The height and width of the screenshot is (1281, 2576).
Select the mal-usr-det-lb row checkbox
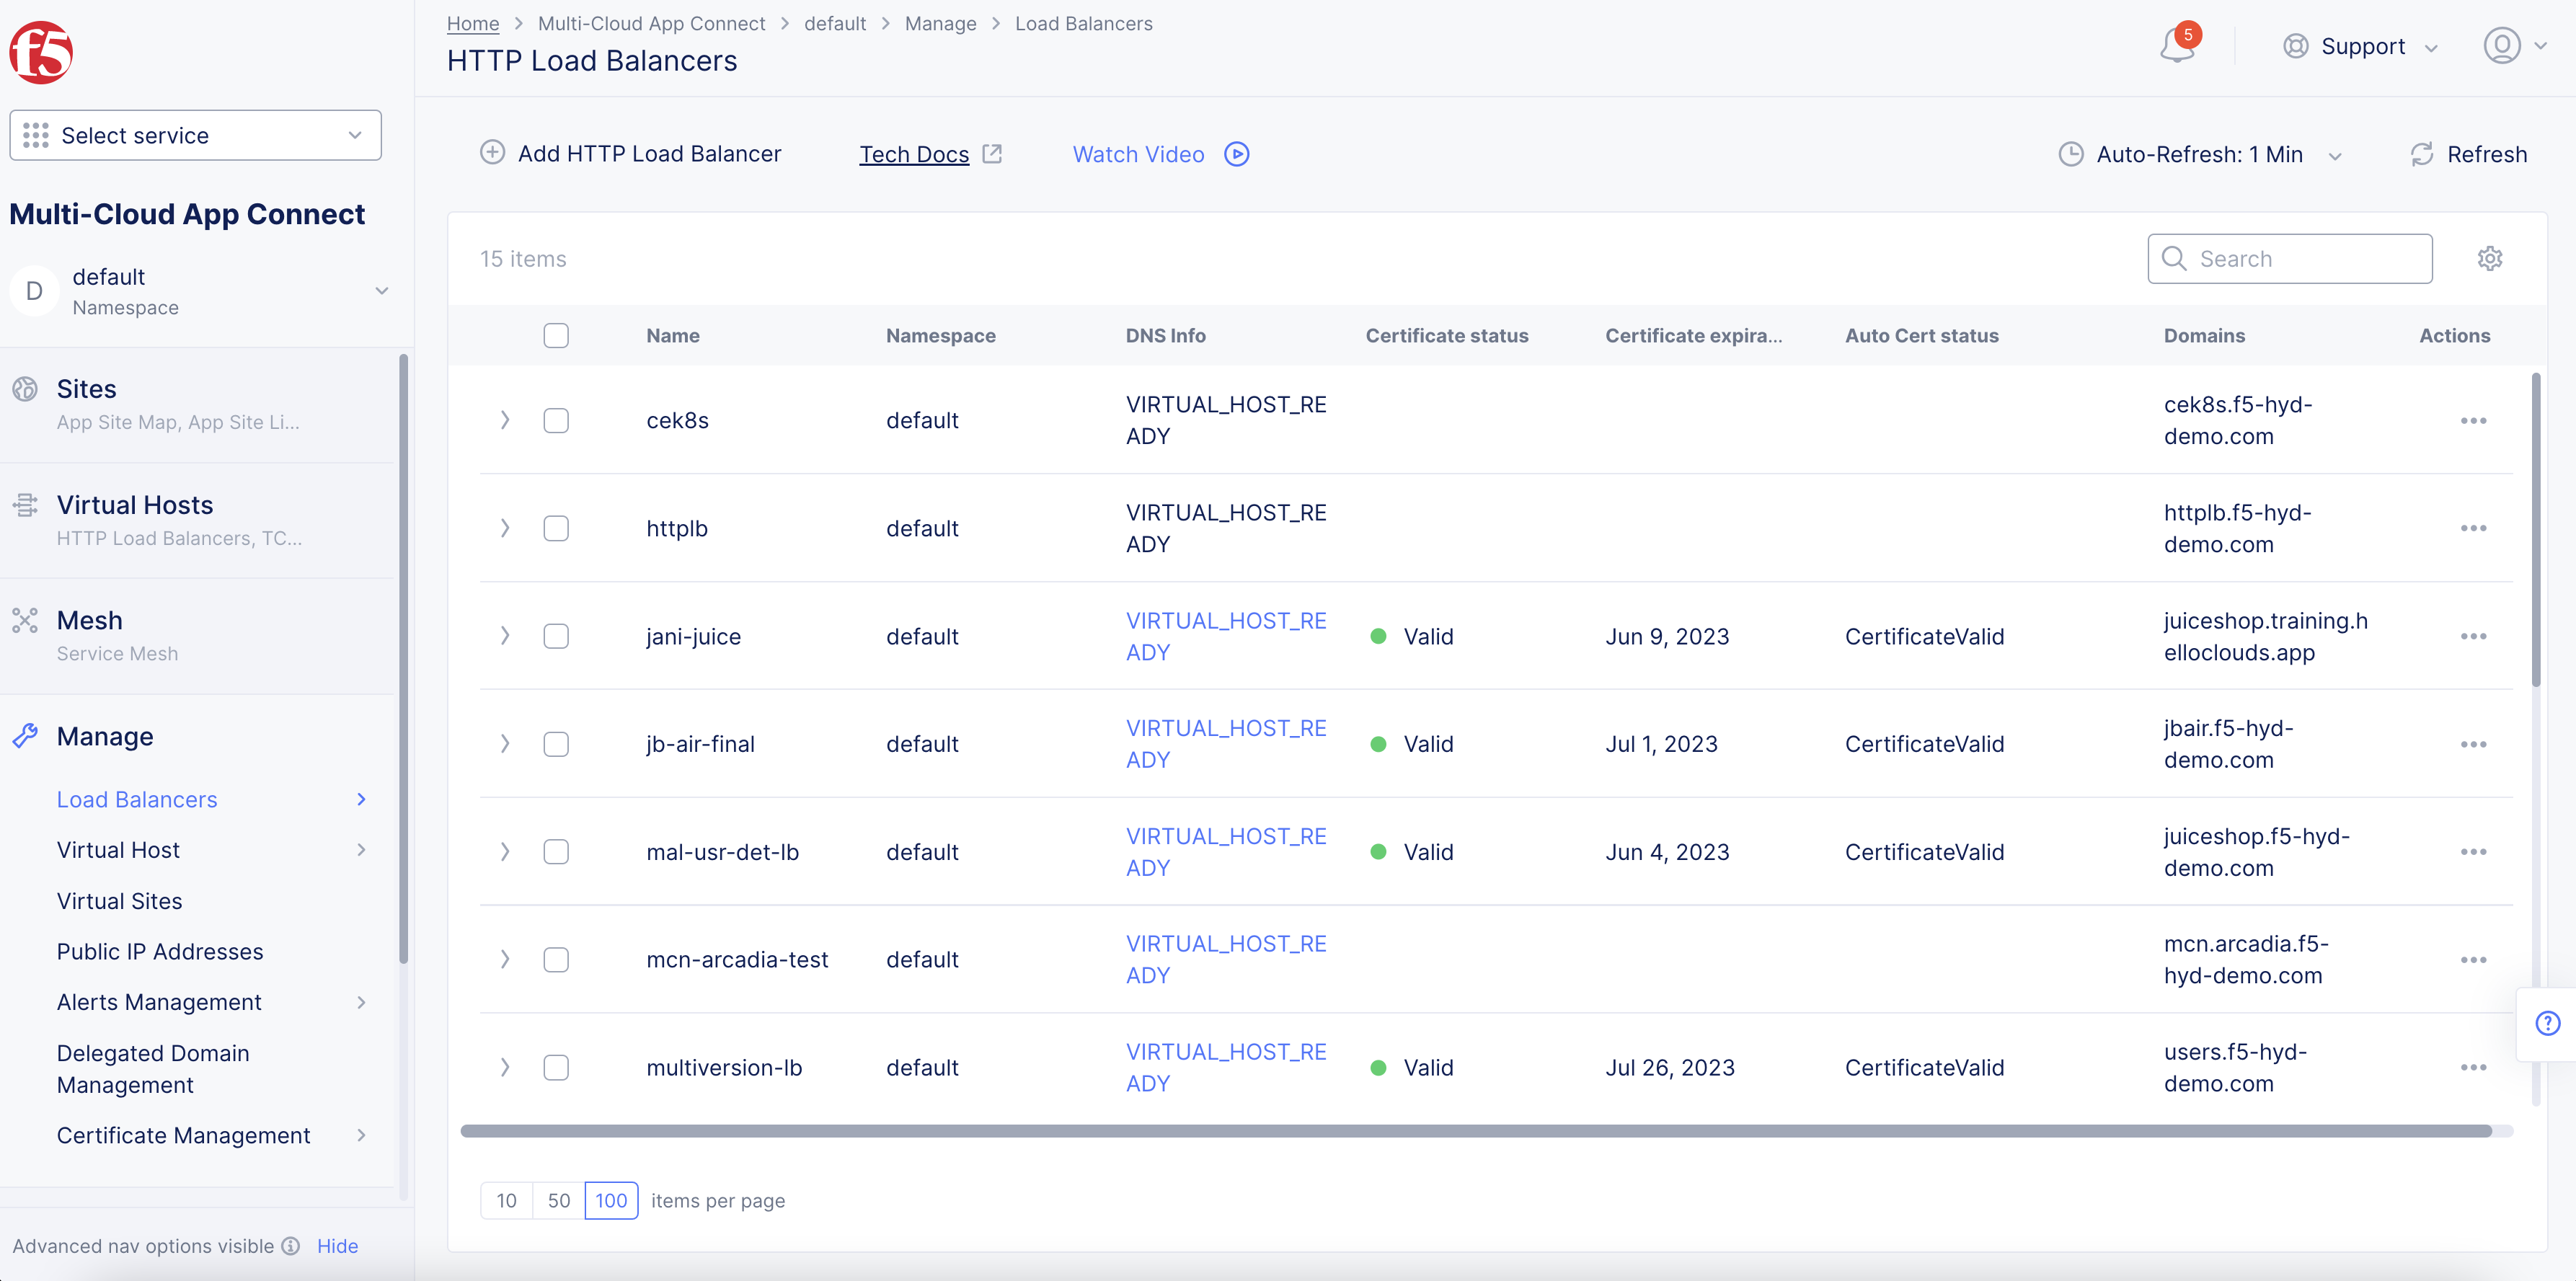coord(556,852)
